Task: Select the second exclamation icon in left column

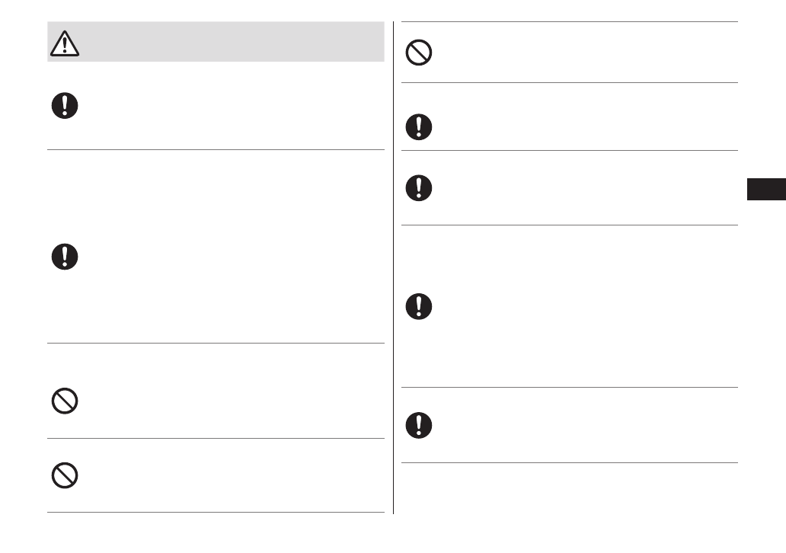Action: point(65,257)
